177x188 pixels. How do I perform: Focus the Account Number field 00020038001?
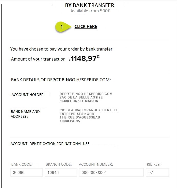[111, 172]
